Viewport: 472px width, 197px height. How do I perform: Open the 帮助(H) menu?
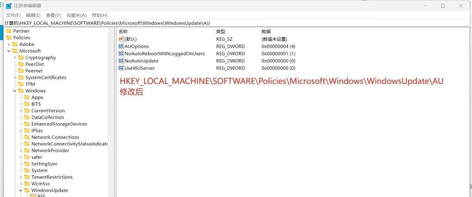pyautogui.click(x=100, y=15)
